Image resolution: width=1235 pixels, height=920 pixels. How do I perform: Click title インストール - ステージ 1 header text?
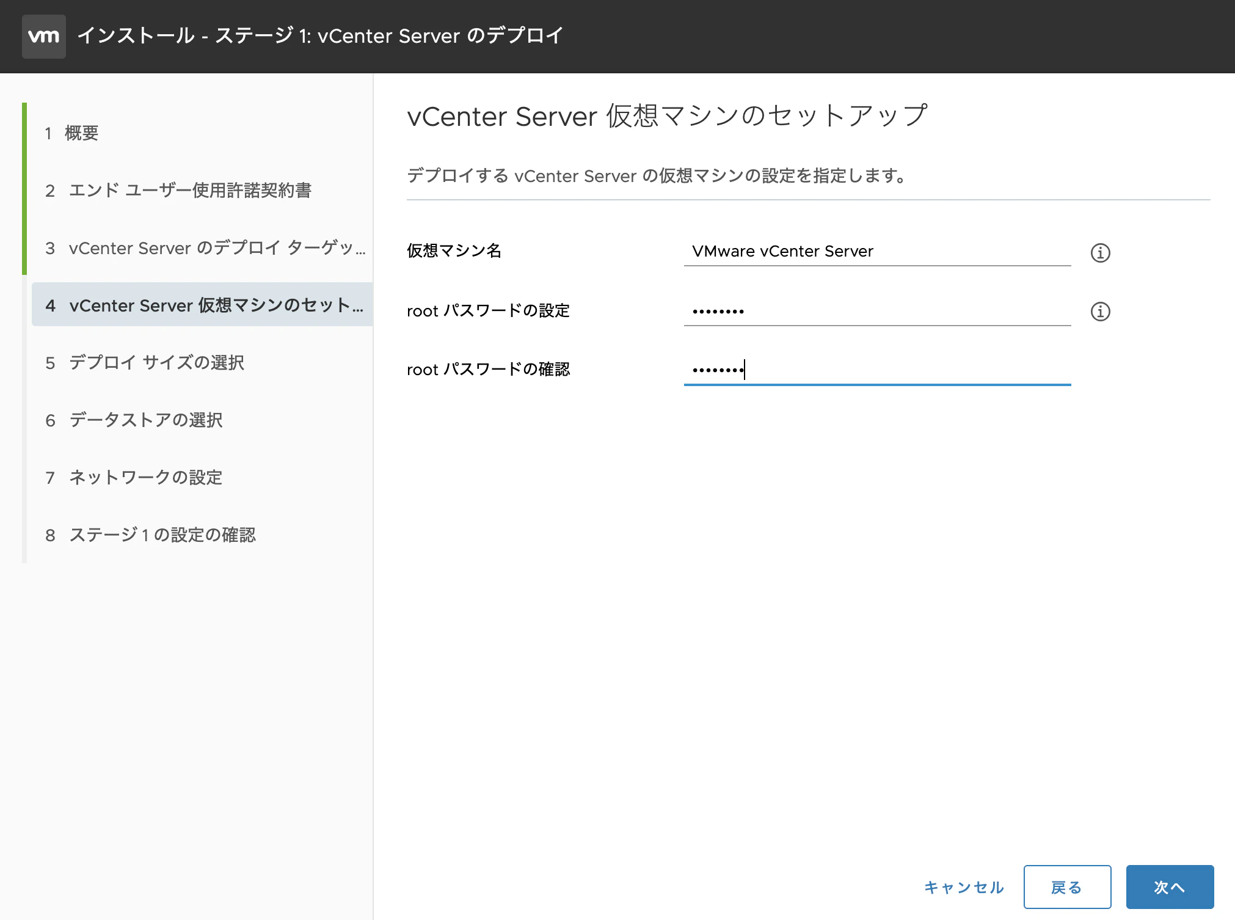(320, 35)
